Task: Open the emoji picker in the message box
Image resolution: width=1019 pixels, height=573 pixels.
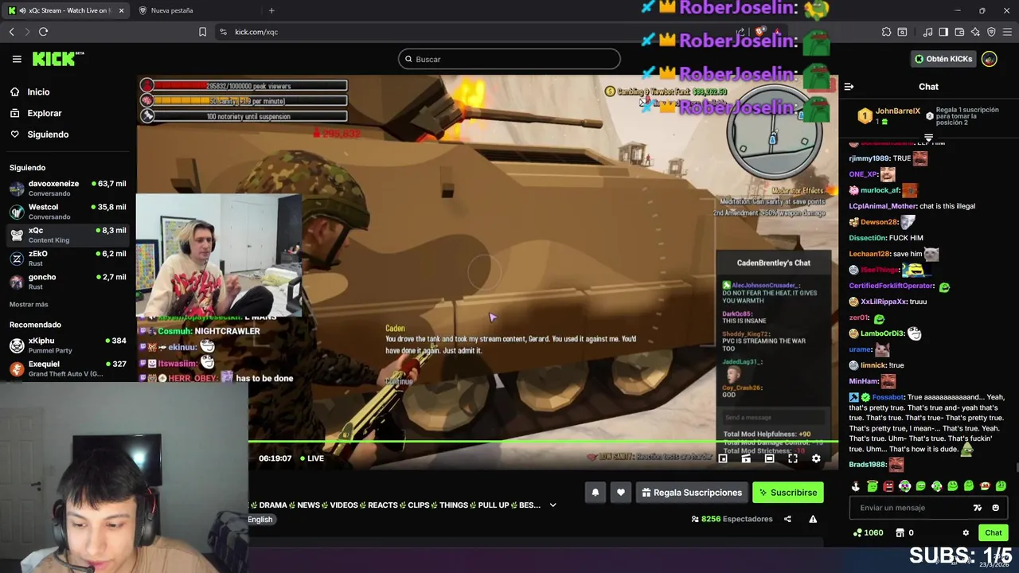Action: [995, 508]
